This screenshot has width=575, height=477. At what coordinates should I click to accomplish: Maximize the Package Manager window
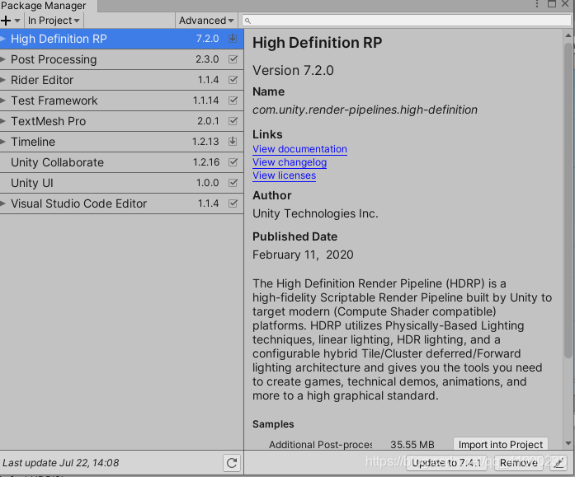[552, 4]
